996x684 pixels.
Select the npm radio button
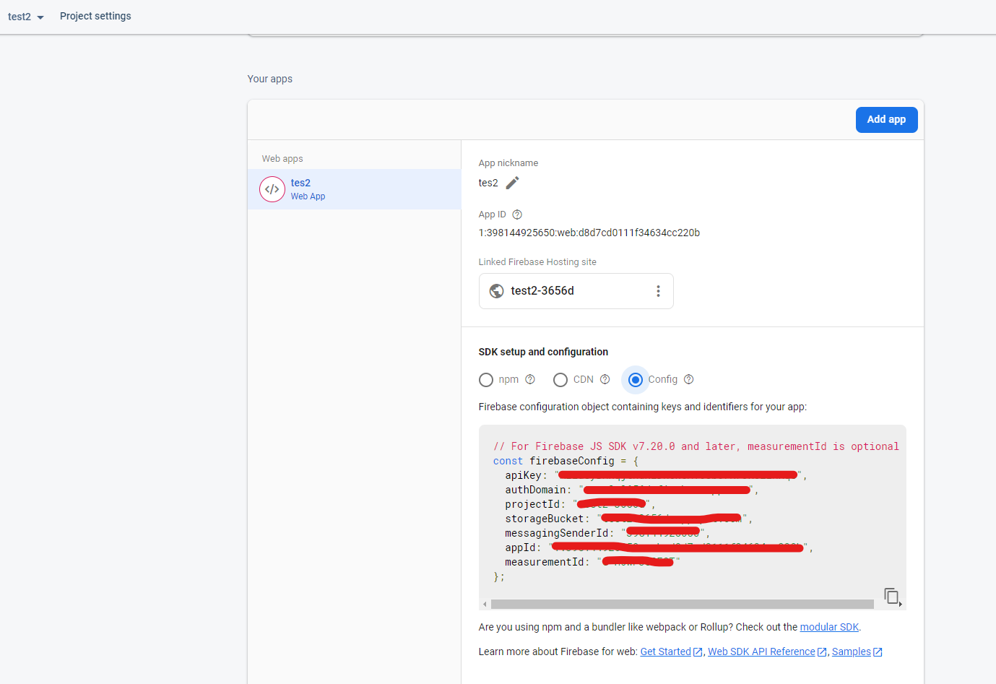coord(485,379)
